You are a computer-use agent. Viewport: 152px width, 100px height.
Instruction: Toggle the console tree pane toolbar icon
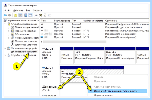pyautogui.click(x=20, y=15)
